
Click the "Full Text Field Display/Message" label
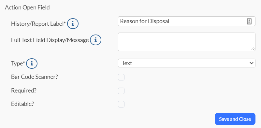(x=50, y=40)
